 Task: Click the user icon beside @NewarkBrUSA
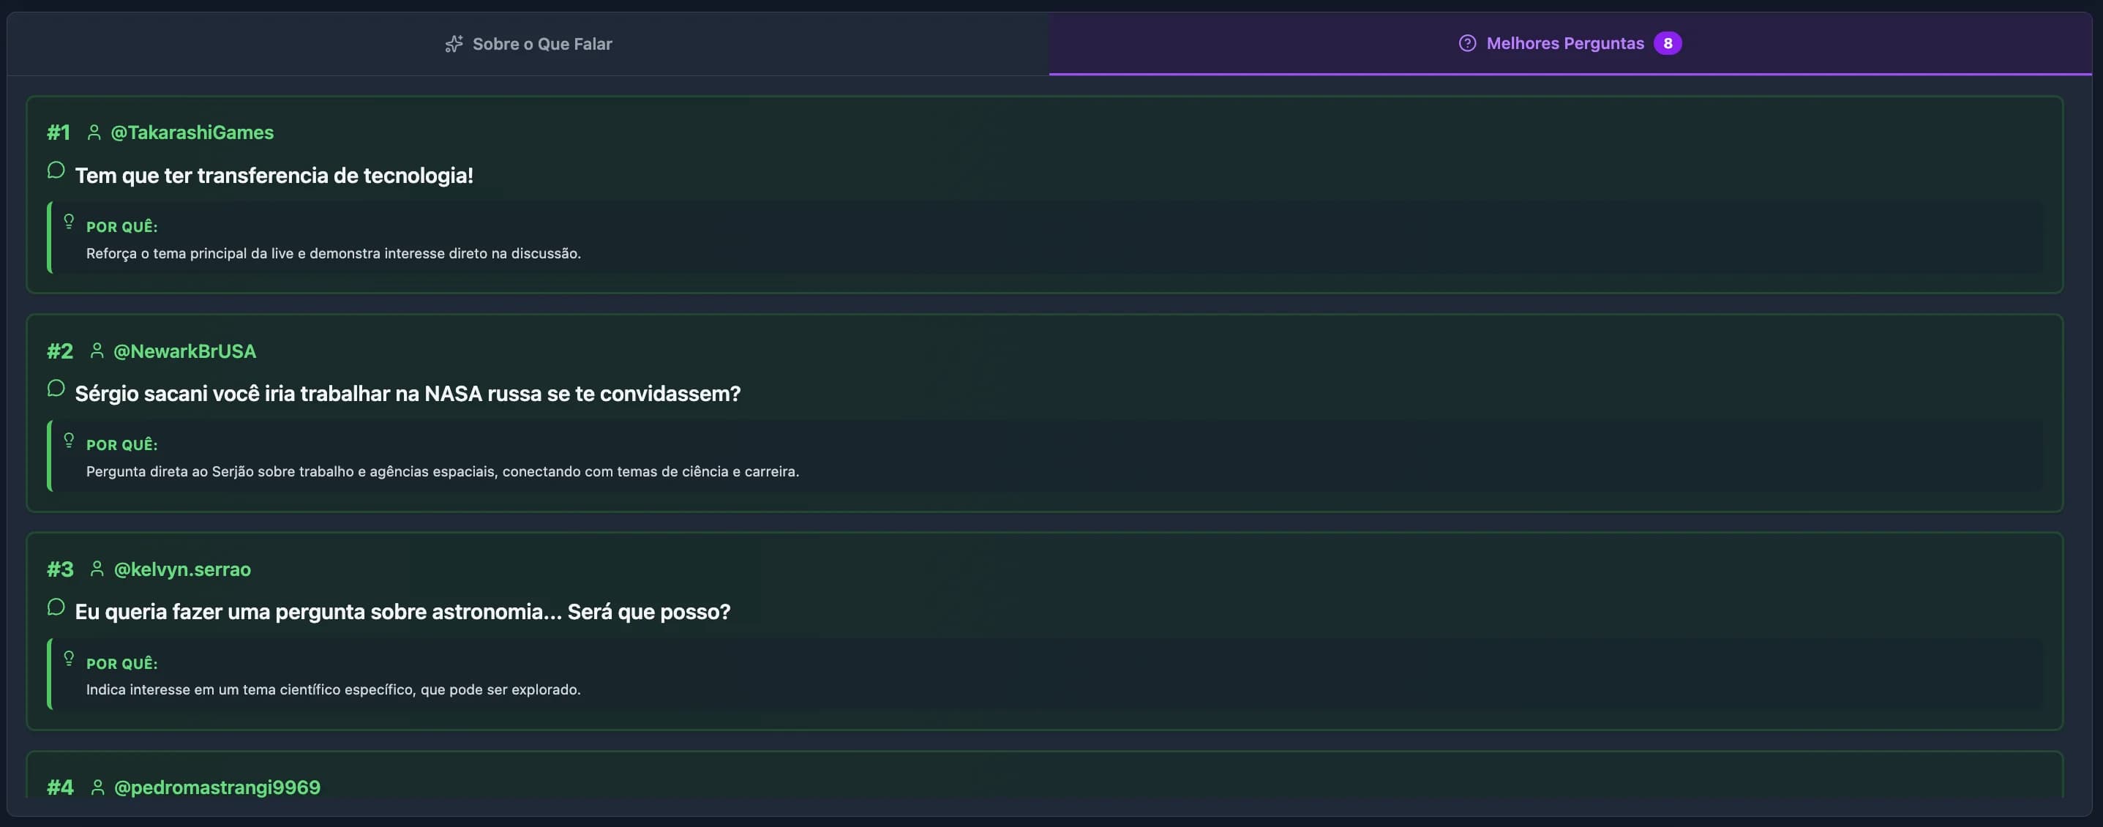point(98,351)
